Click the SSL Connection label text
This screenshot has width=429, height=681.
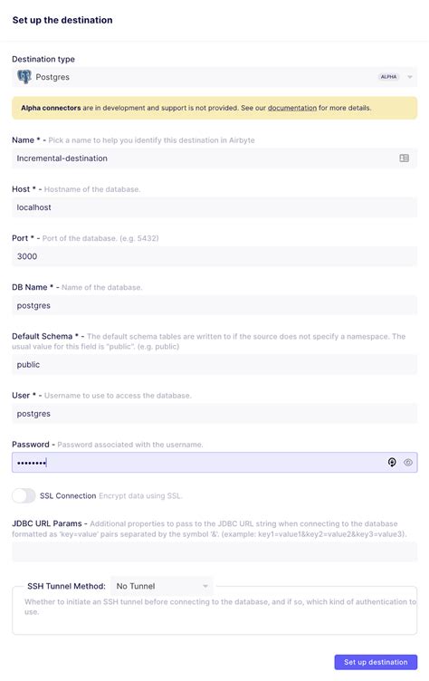(x=68, y=495)
